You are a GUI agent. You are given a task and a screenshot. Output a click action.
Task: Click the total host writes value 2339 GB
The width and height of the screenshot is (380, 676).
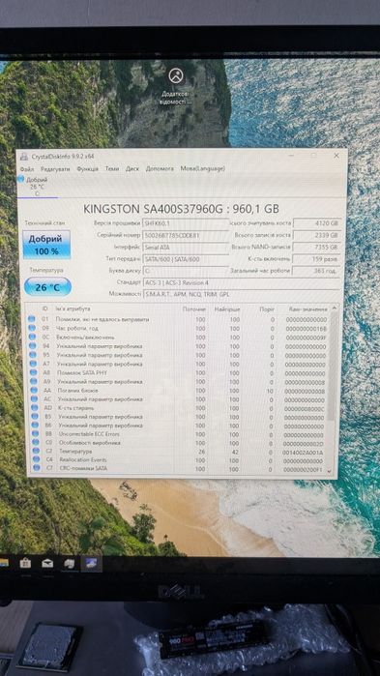(x=317, y=235)
